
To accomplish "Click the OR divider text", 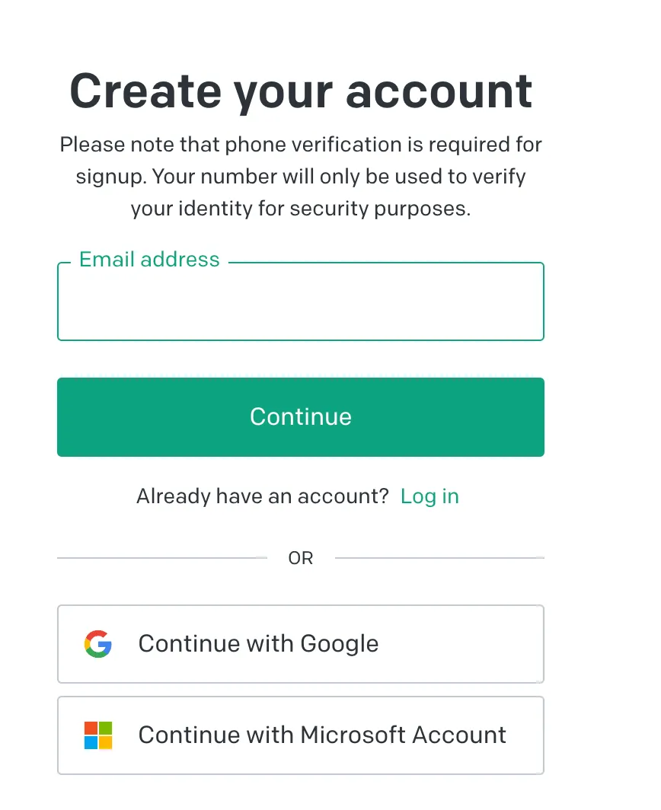I will [300, 558].
